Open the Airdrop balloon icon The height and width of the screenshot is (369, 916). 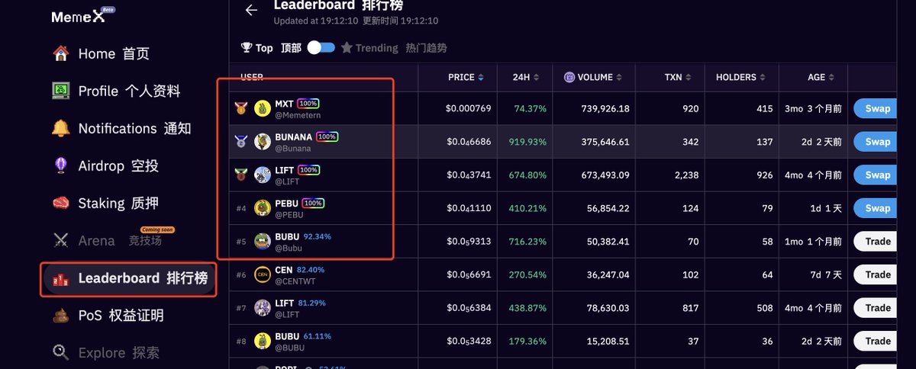(x=61, y=165)
